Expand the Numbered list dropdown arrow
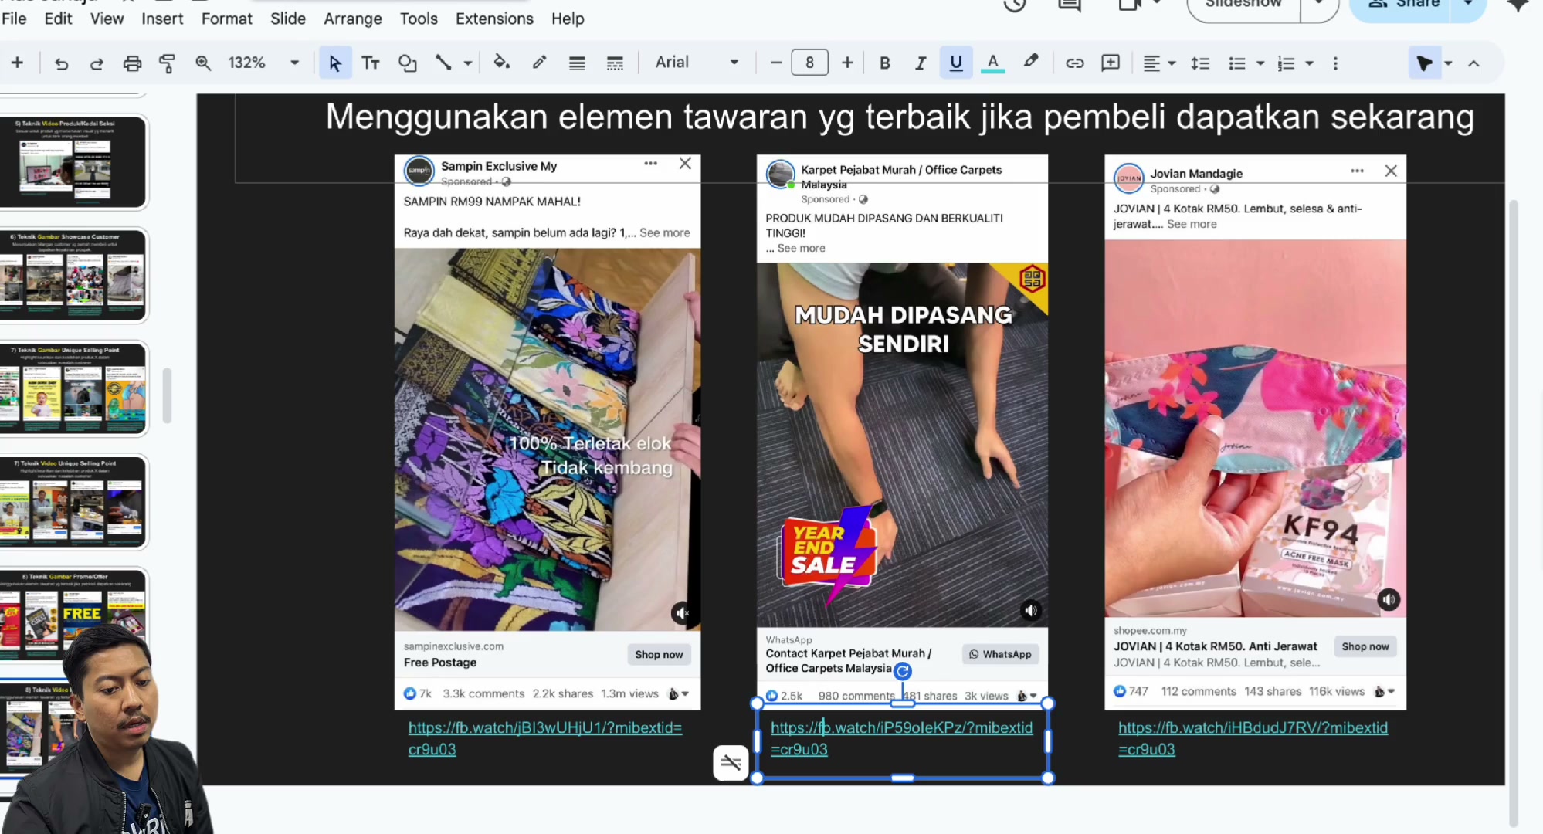 1309,63
